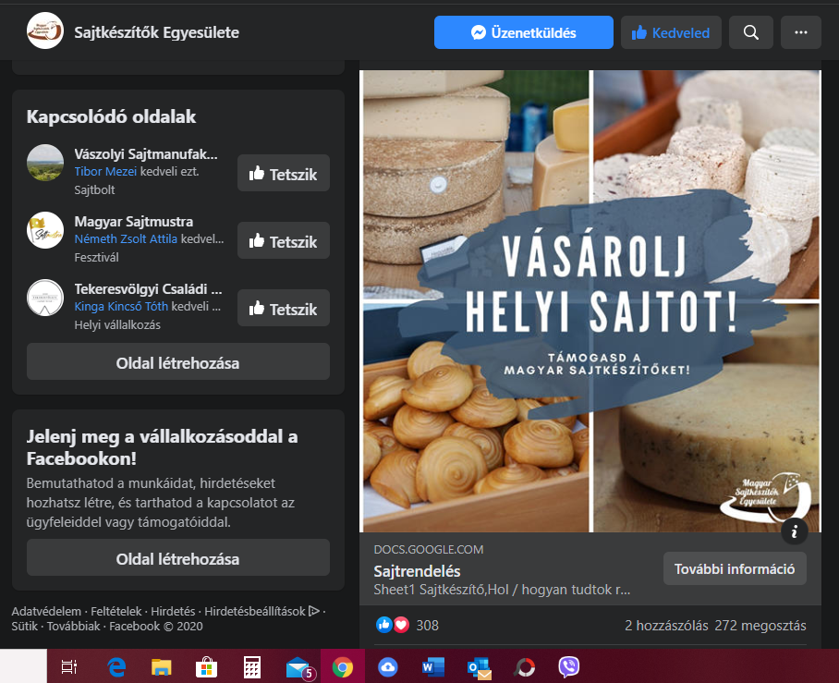This screenshot has height=683, width=839.
Task: Expand the Továbbiak footer link
Action: click(72, 626)
